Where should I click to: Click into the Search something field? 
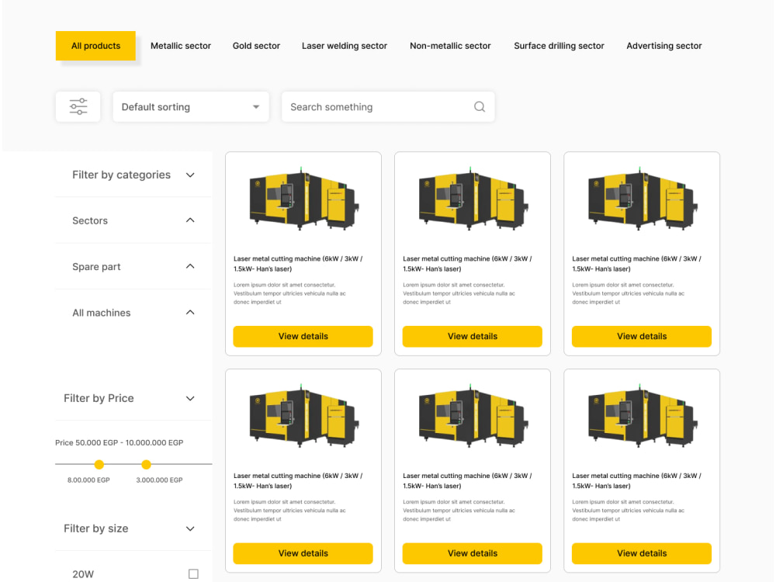388,106
